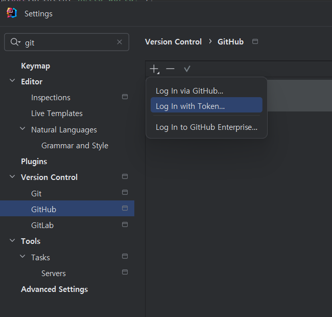Open Live Templates settings
The height and width of the screenshot is (317, 332).
[x=57, y=114]
